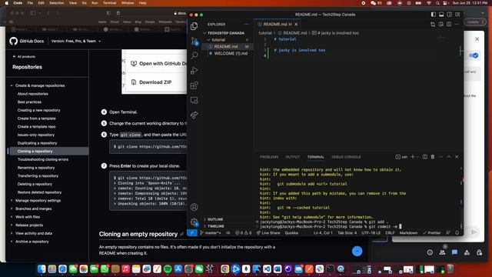Open Extensions view in activity bar
The width and height of the screenshot is (492, 277).
(x=194, y=85)
